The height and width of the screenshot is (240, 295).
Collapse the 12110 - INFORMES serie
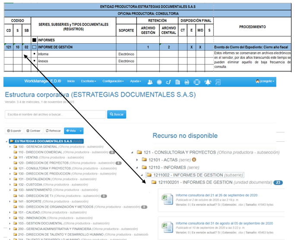[x=137, y=167]
